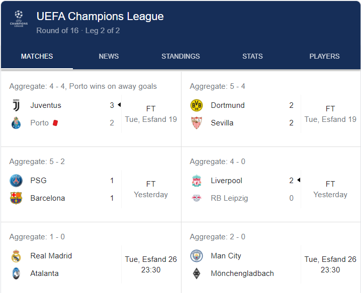Image resolution: width=361 pixels, height=293 pixels.
Task: Open the Standings tab
Action: pos(180,56)
